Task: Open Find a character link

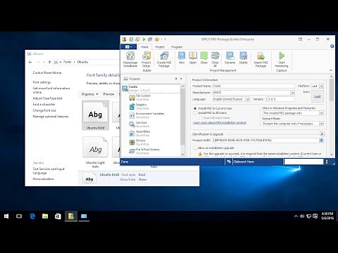Action: click(44, 104)
